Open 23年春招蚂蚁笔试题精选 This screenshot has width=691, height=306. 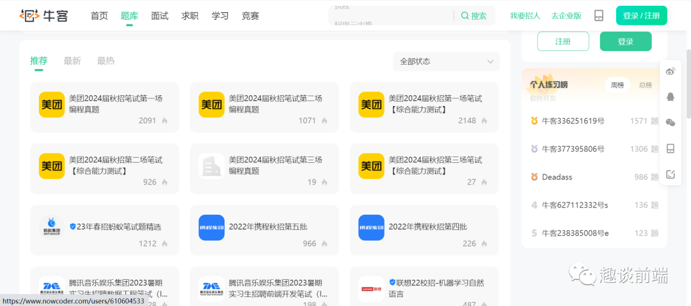(x=119, y=227)
